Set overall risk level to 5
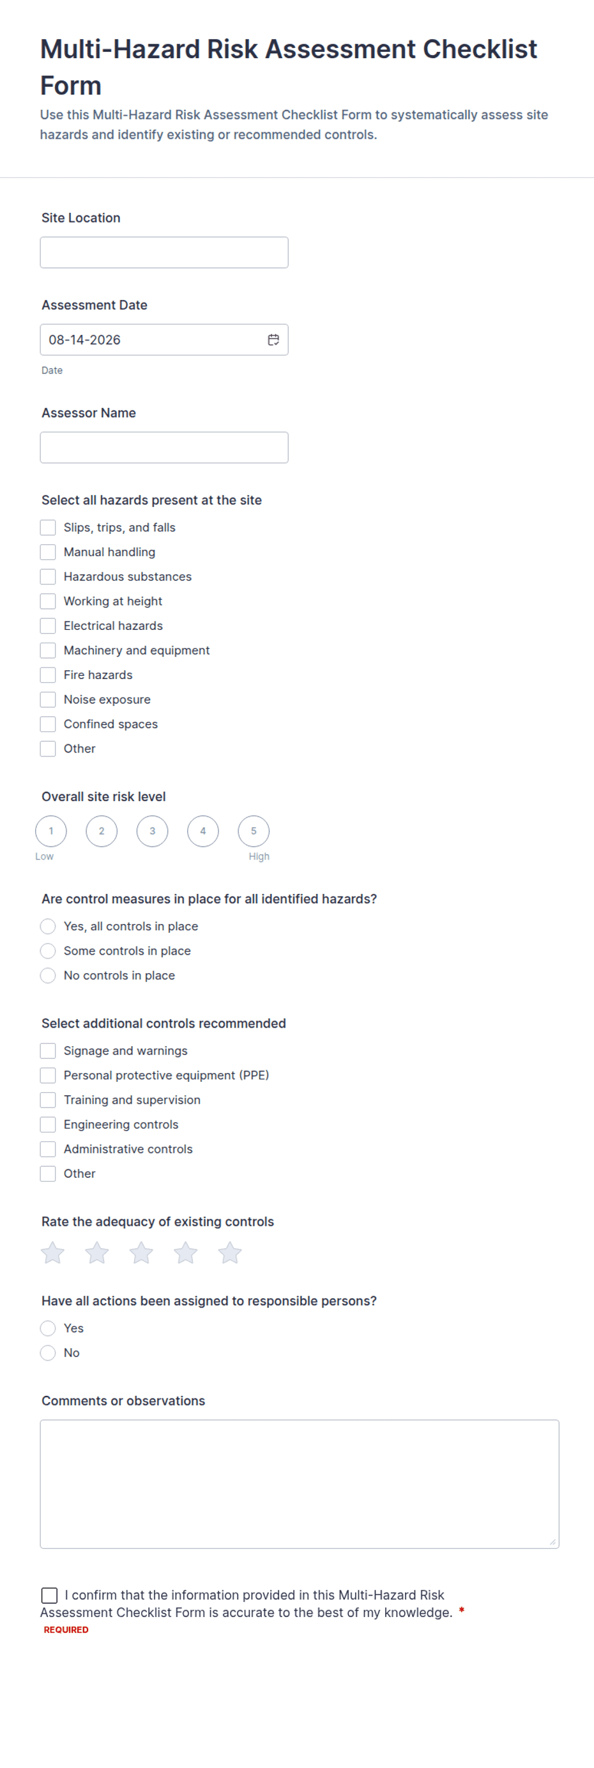The height and width of the screenshot is (1768, 594). coord(254,831)
